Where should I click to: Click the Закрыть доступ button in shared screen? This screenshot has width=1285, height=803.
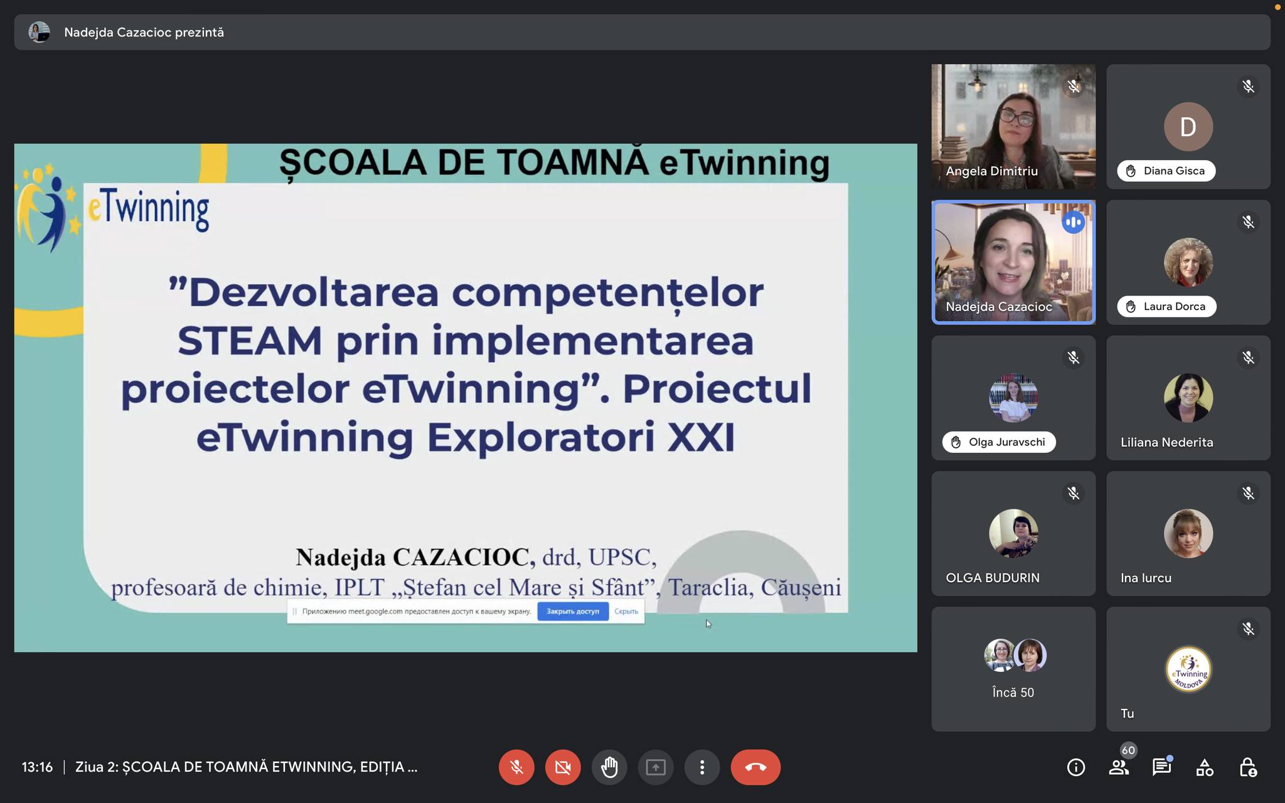pos(573,611)
